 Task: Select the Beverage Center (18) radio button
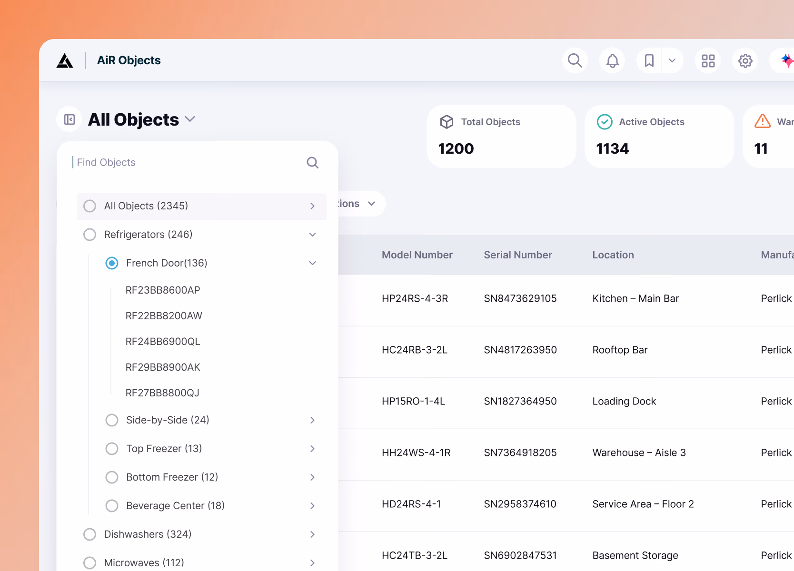[112, 506]
